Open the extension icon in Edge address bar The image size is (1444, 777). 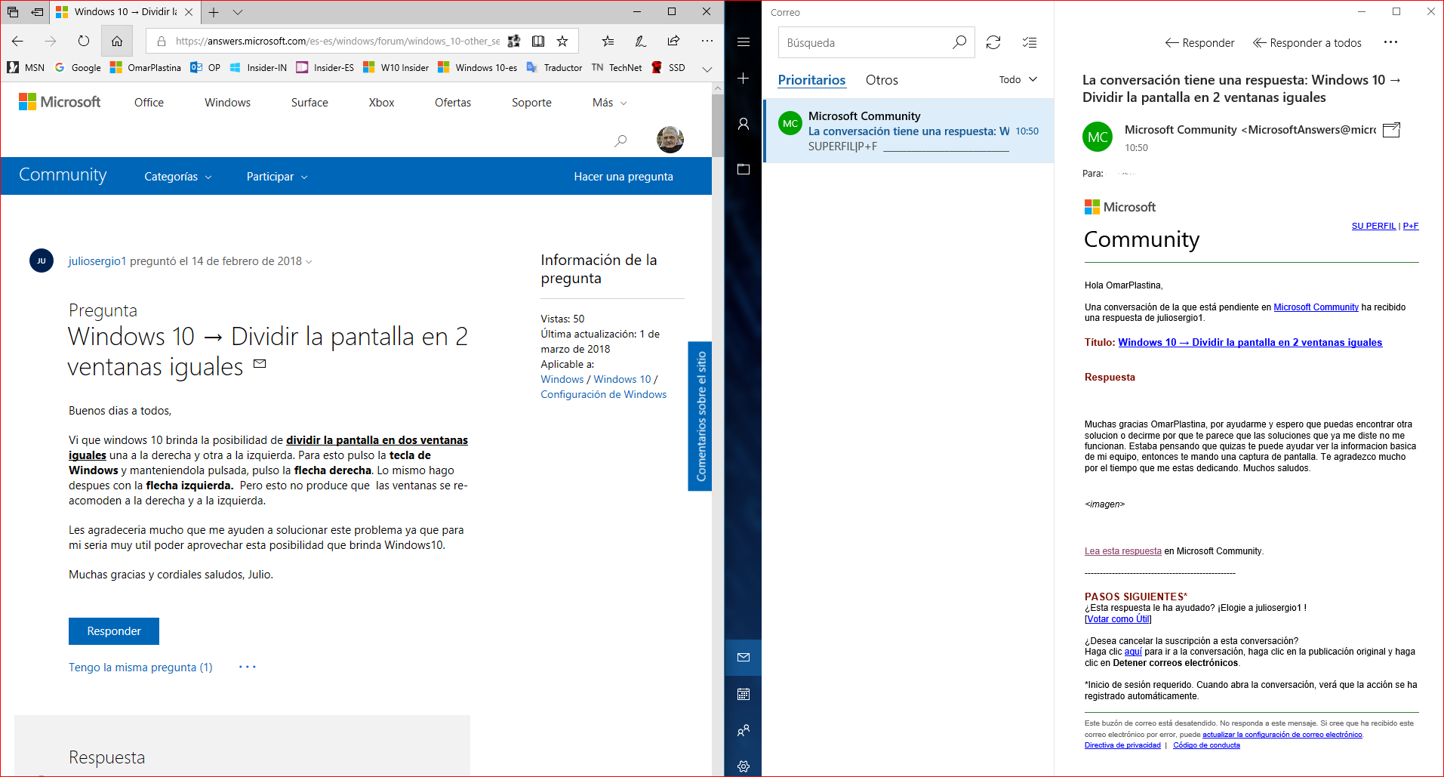(514, 41)
